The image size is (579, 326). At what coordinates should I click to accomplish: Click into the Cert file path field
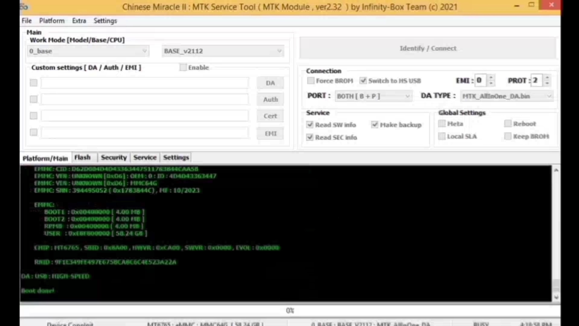[145, 116]
